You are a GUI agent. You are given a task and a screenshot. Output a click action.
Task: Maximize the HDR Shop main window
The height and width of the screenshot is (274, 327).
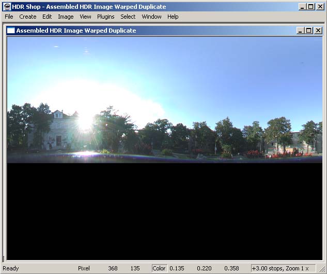point(311,7)
